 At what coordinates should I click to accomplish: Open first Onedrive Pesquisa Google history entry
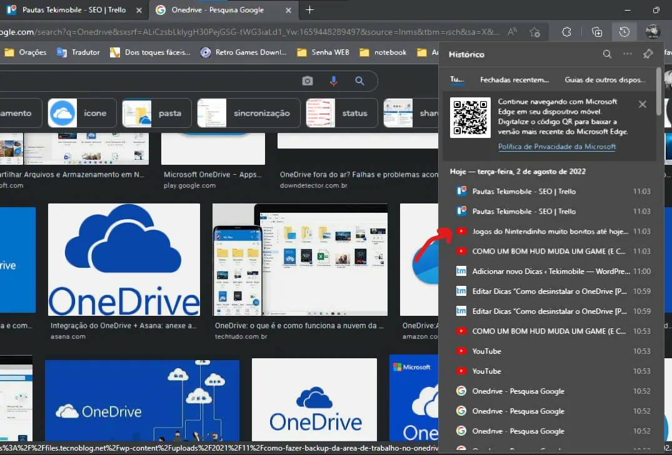click(x=553, y=391)
